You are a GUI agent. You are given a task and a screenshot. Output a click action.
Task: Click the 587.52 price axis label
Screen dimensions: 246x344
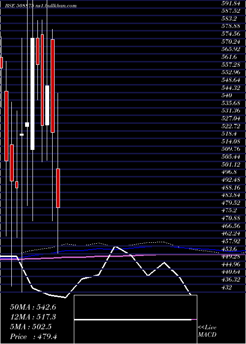(x=231, y=11)
